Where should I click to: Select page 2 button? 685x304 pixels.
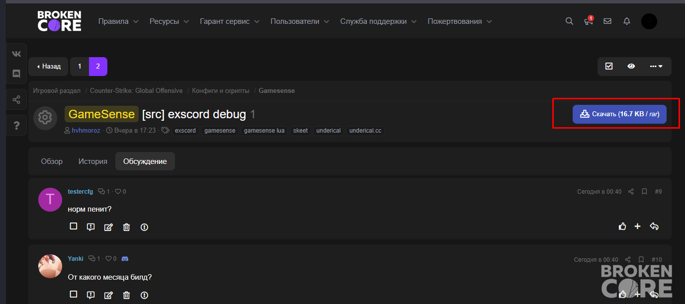tap(98, 66)
